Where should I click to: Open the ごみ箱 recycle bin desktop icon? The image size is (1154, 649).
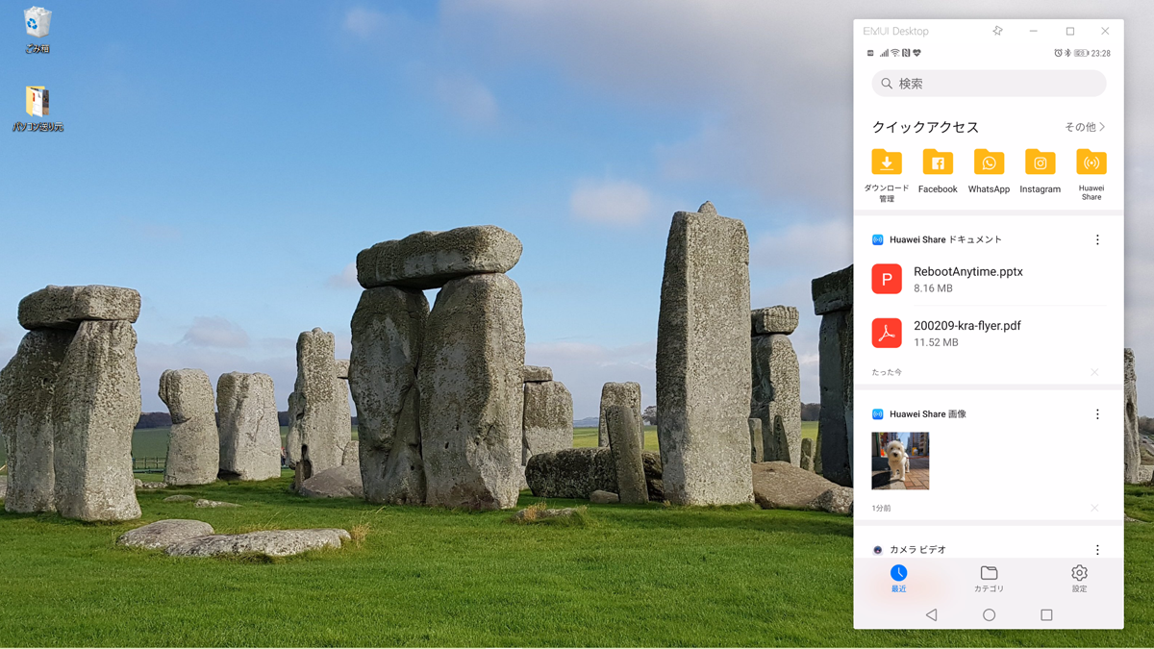(38, 31)
